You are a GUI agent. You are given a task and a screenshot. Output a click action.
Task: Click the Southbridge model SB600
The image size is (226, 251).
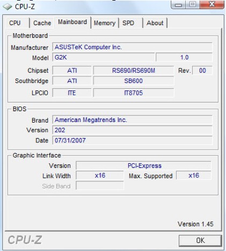click(x=134, y=81)
